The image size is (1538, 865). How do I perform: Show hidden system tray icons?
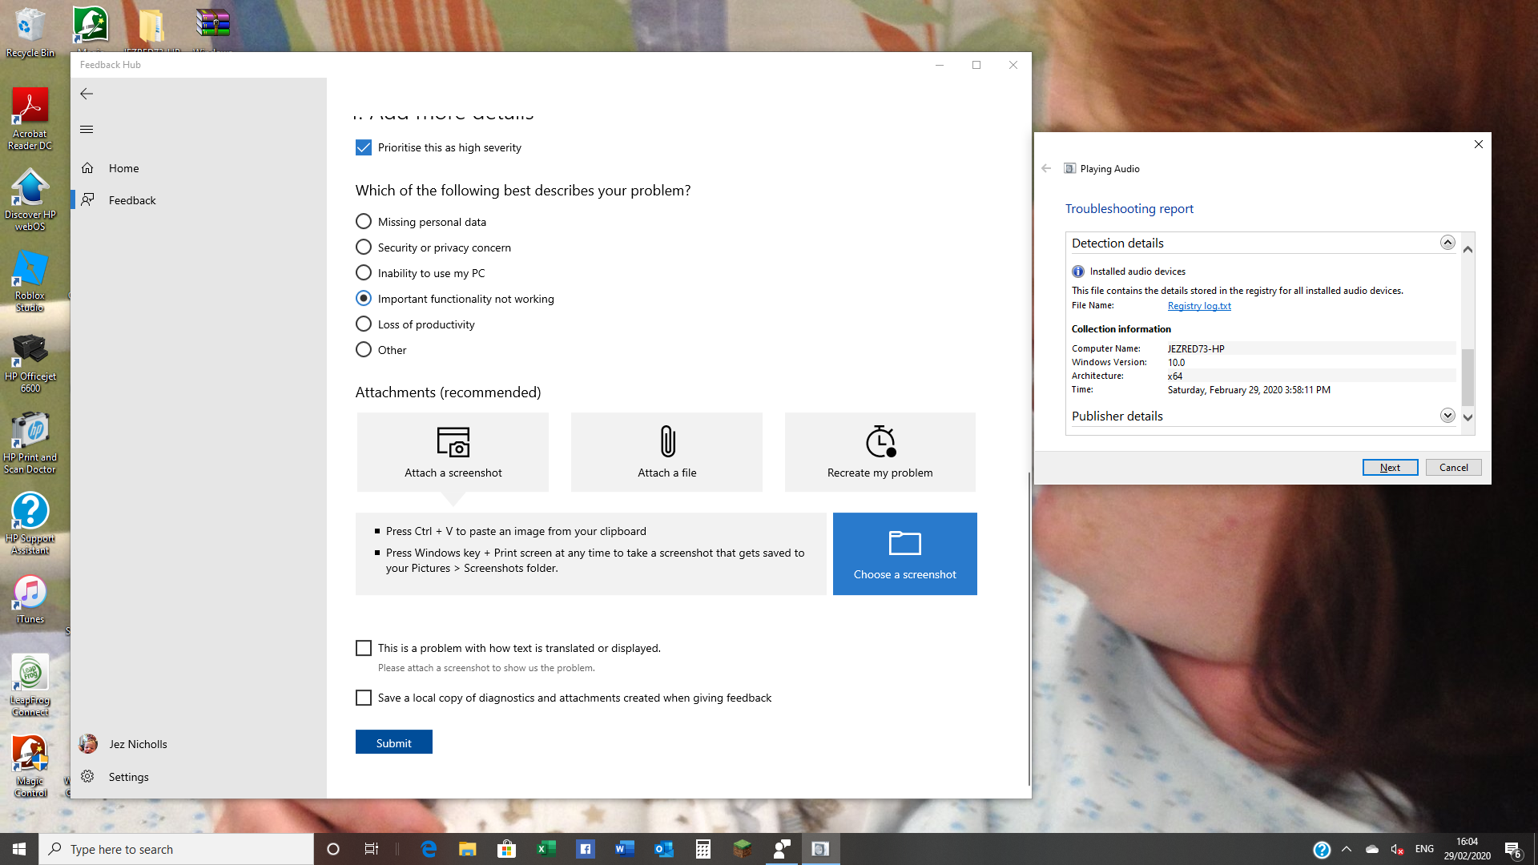click(x=1347, y=849)
